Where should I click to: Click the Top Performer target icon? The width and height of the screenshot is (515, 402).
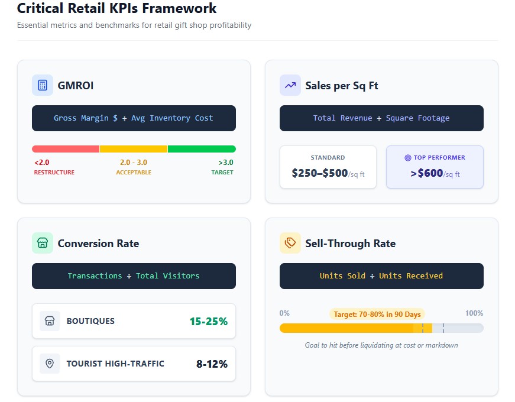[x=407, y=158]
